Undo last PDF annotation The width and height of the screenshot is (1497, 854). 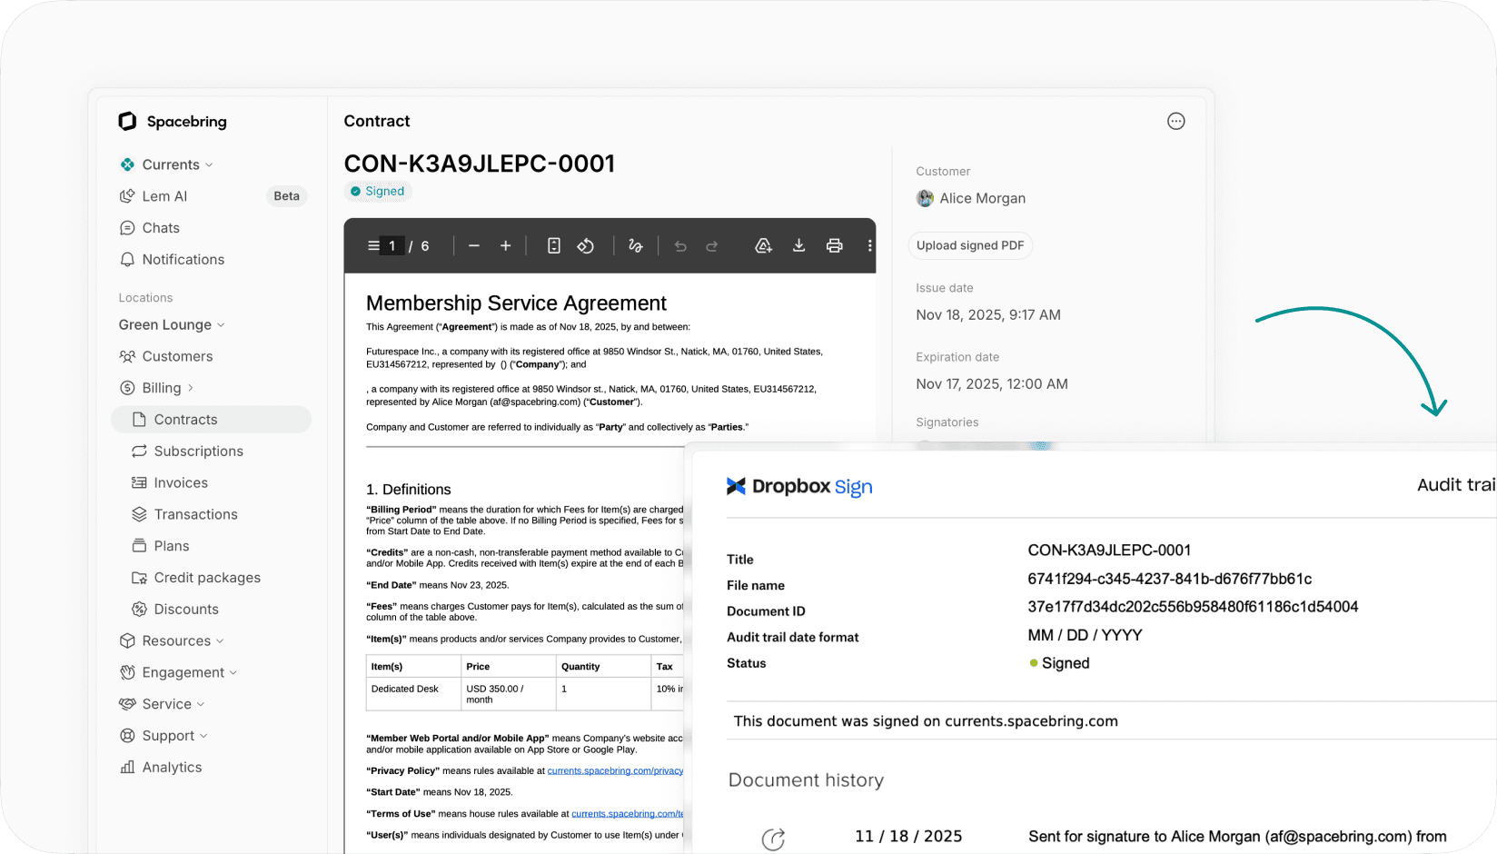[x=680, y=246]
